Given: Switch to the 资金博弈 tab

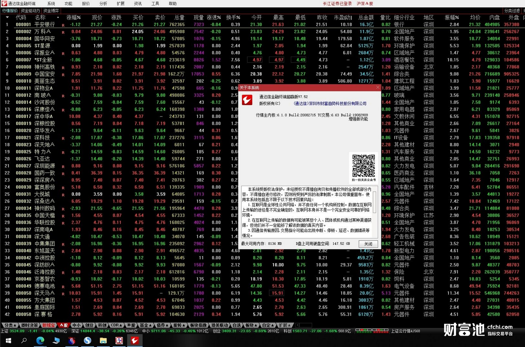Looking at the screenshot, I should (x=51, y=10).
